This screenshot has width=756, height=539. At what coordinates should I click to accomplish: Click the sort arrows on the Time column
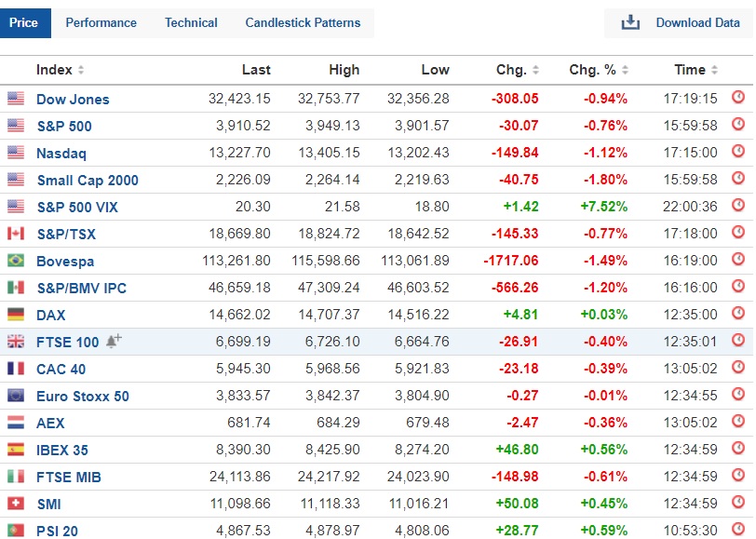point(713,69)
